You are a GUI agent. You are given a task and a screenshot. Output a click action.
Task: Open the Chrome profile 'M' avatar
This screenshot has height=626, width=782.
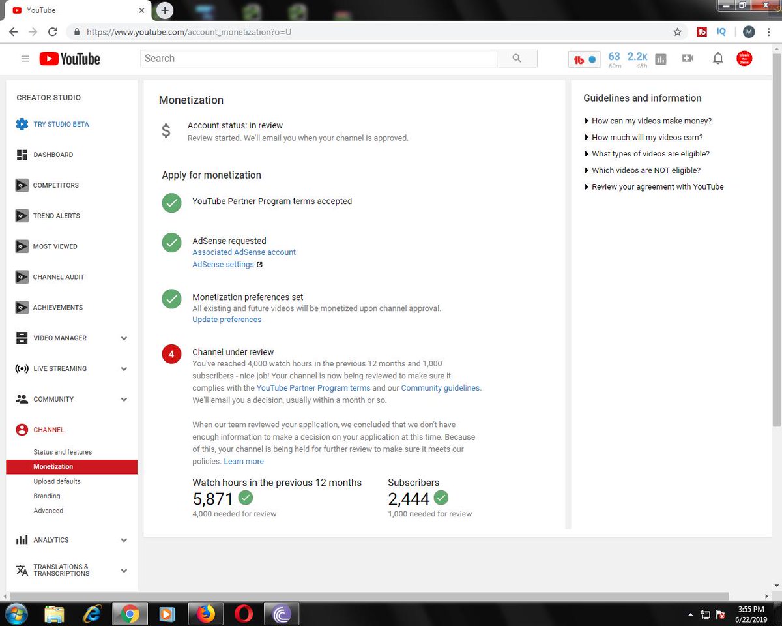[749, 31]
